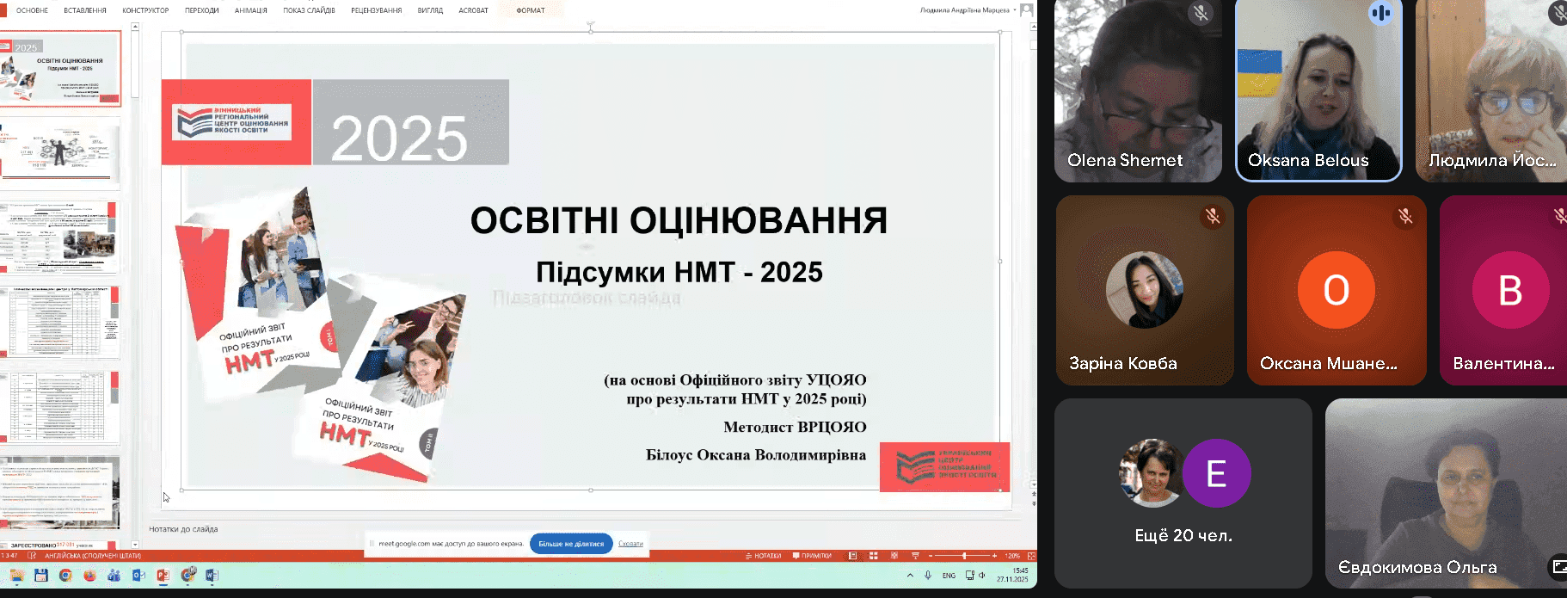Click the 'ОСВІТНІ ОЦІНЮВАННЯ' slide title
1567x598 pixels.
coord(679,220)
